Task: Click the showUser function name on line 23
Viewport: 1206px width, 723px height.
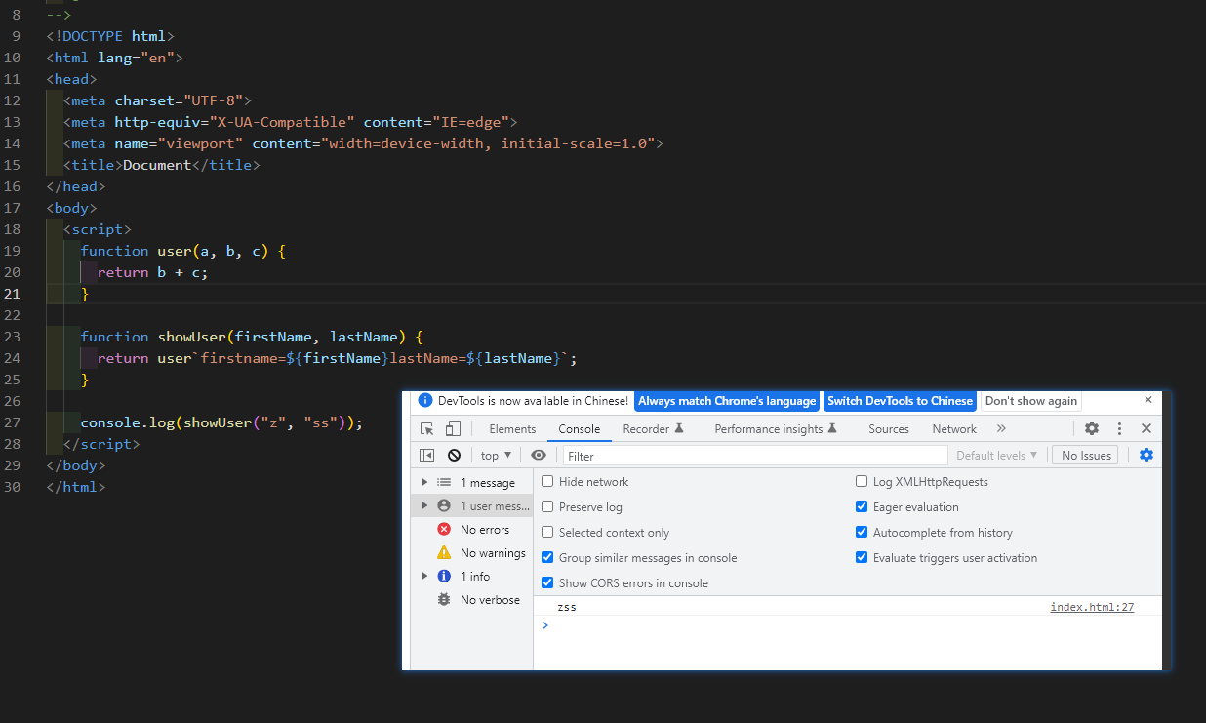Action: coord(191,337)
